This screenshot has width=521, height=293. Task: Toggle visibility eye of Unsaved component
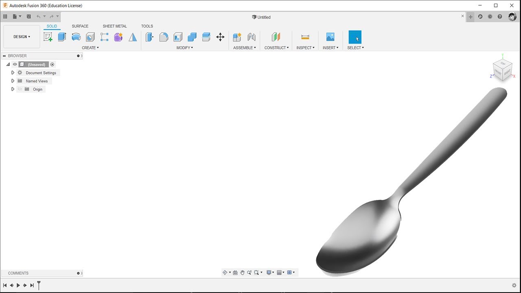click(x=15, y=64)
